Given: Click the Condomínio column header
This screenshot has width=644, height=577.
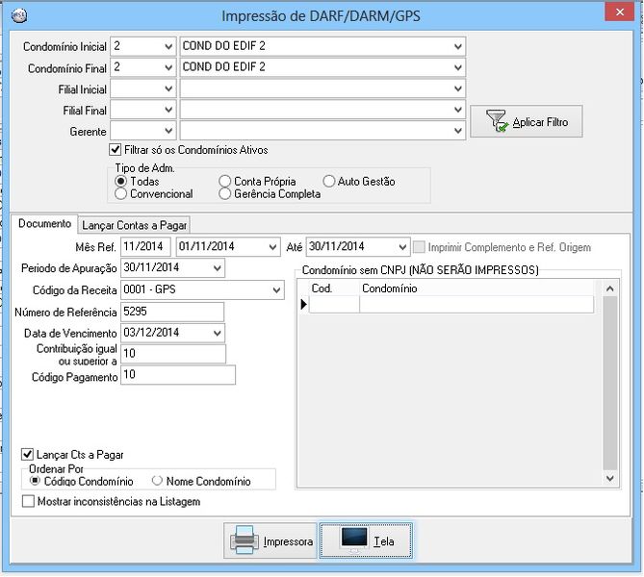Looking at the screenshot, I should pos(477,288).
